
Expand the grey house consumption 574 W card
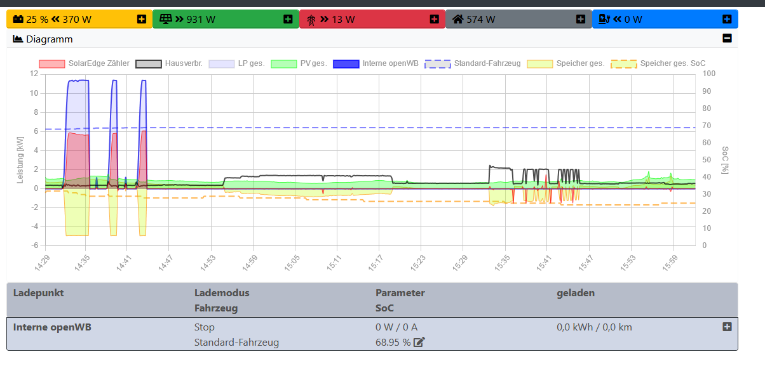point(581,20)
